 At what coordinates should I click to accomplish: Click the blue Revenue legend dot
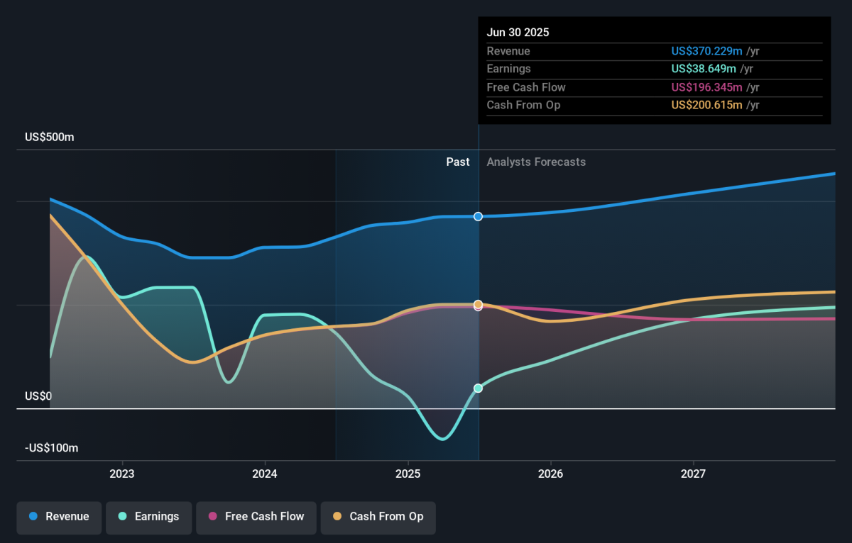click(33, 517)
